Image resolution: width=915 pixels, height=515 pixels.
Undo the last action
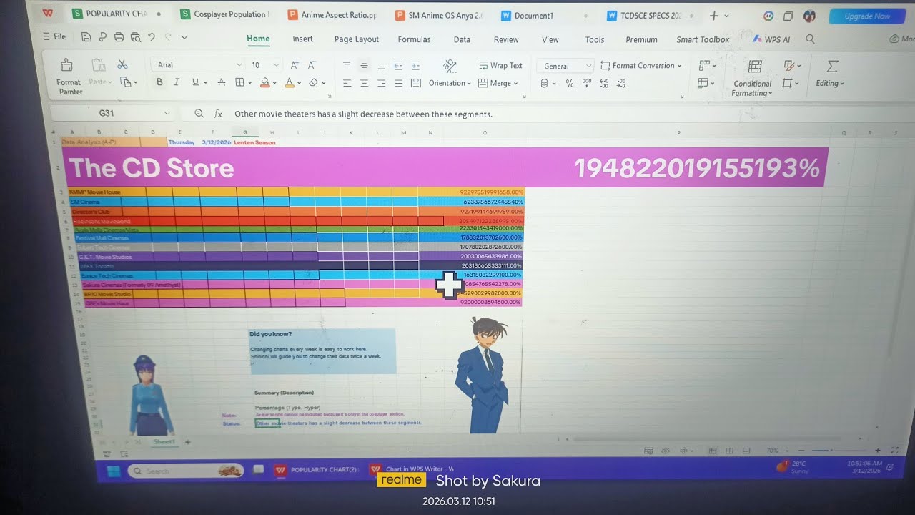(x=152, y=36)
